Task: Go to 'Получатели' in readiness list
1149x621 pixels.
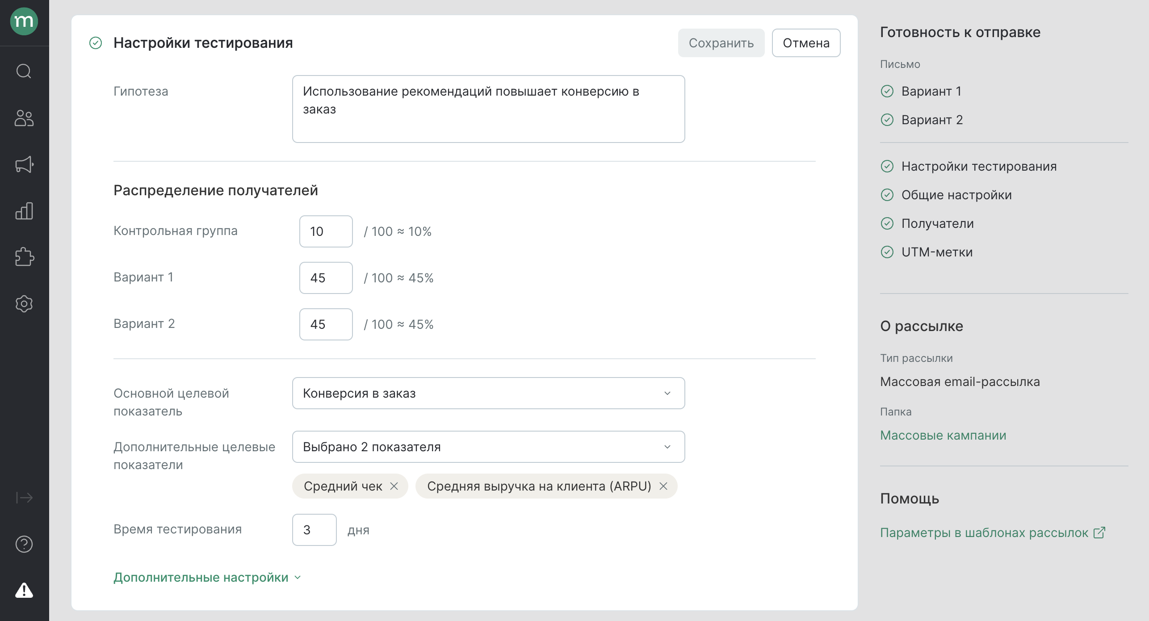Action: 938,223
